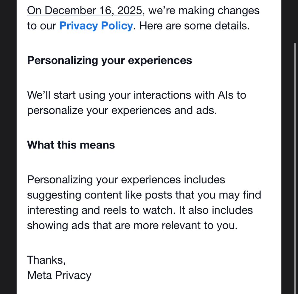Click the dark margin left of the email

click(x=8, y=149)
